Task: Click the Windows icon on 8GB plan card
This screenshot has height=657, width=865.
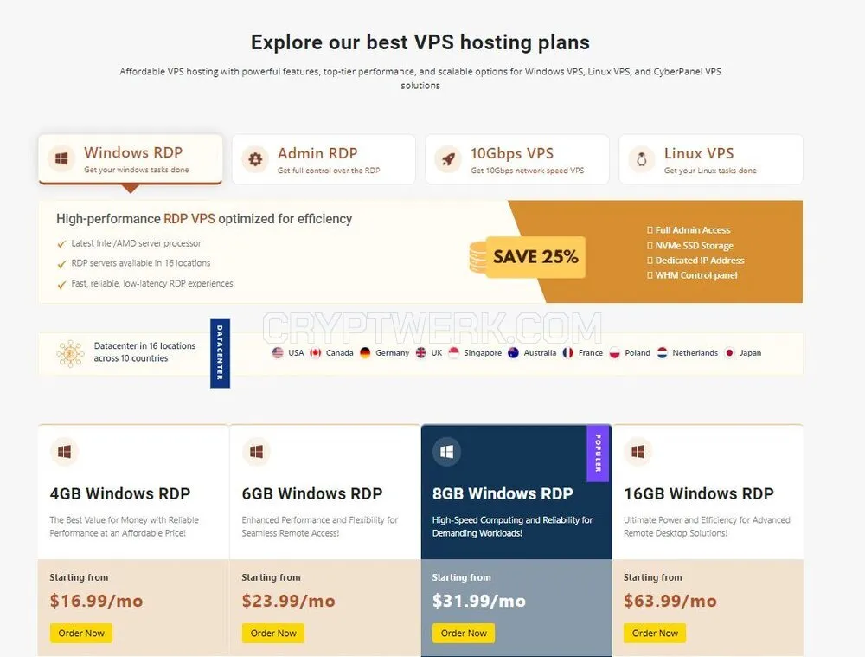Action: tap(447, 452)
